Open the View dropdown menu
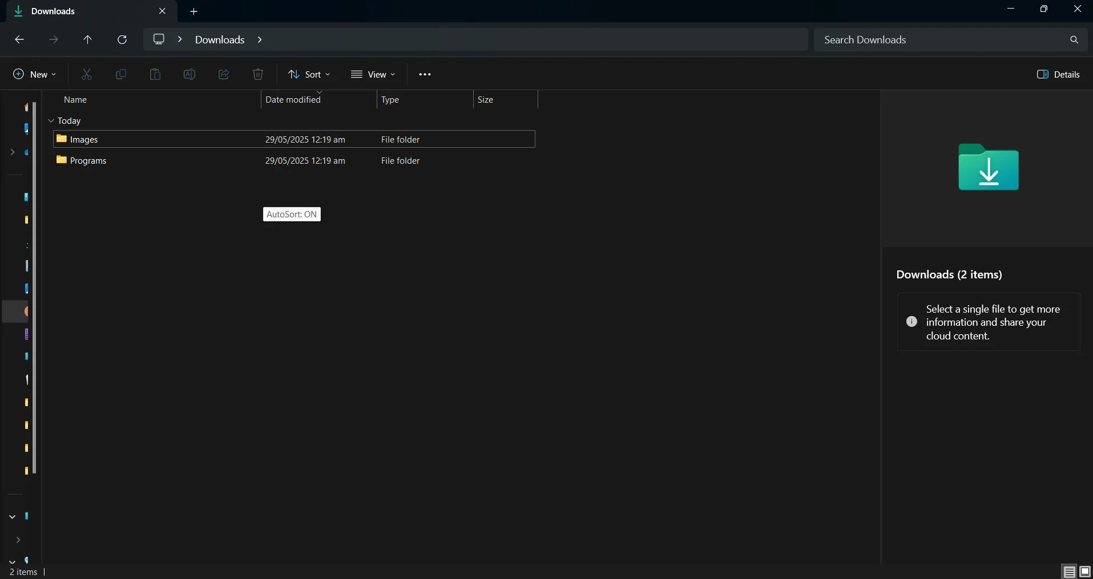The image size is (1093, 579). pos(373,74)
